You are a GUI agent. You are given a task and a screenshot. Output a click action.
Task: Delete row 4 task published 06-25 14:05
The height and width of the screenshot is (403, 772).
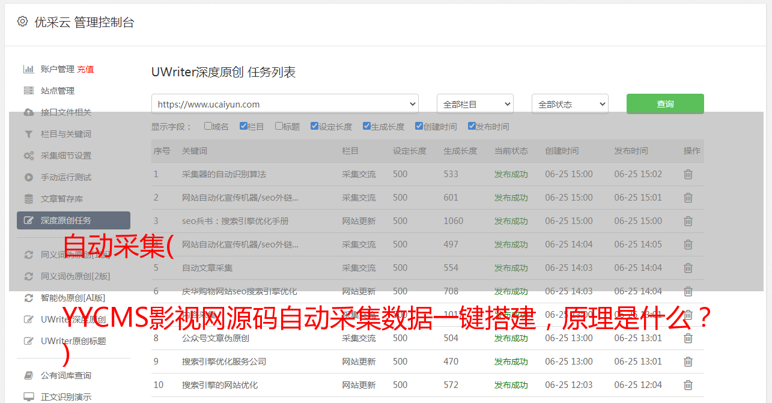click(688, 244)
